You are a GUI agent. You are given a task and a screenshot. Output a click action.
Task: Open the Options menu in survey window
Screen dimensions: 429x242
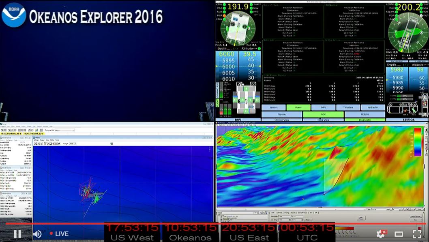39,126
